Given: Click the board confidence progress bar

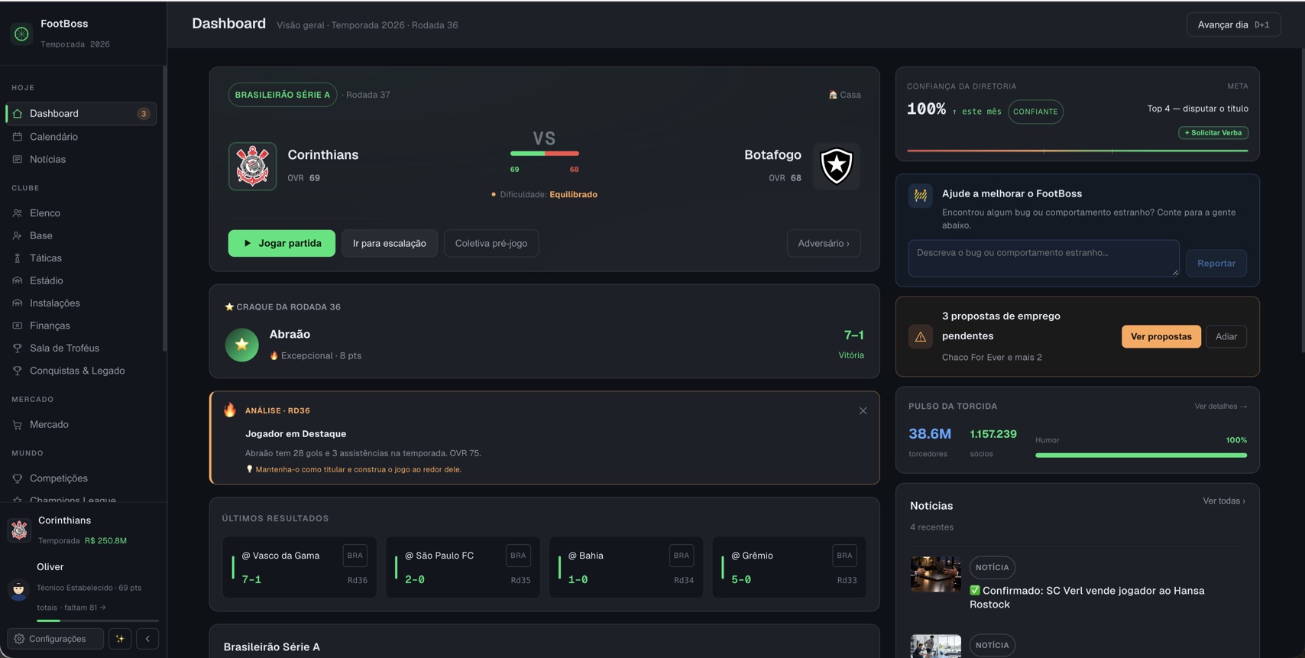Looking at the screenshot, I should (x=1077, y=151).
